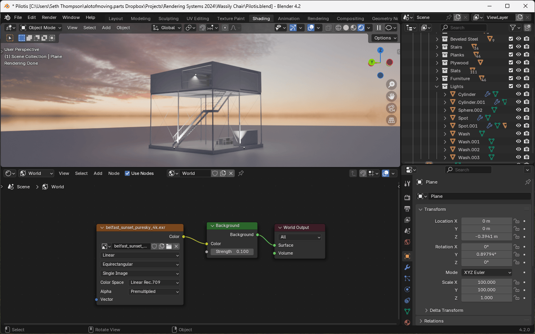Open the Material properties tab
535x334 pixels.
pyautogui.click(x=407, y=322)
